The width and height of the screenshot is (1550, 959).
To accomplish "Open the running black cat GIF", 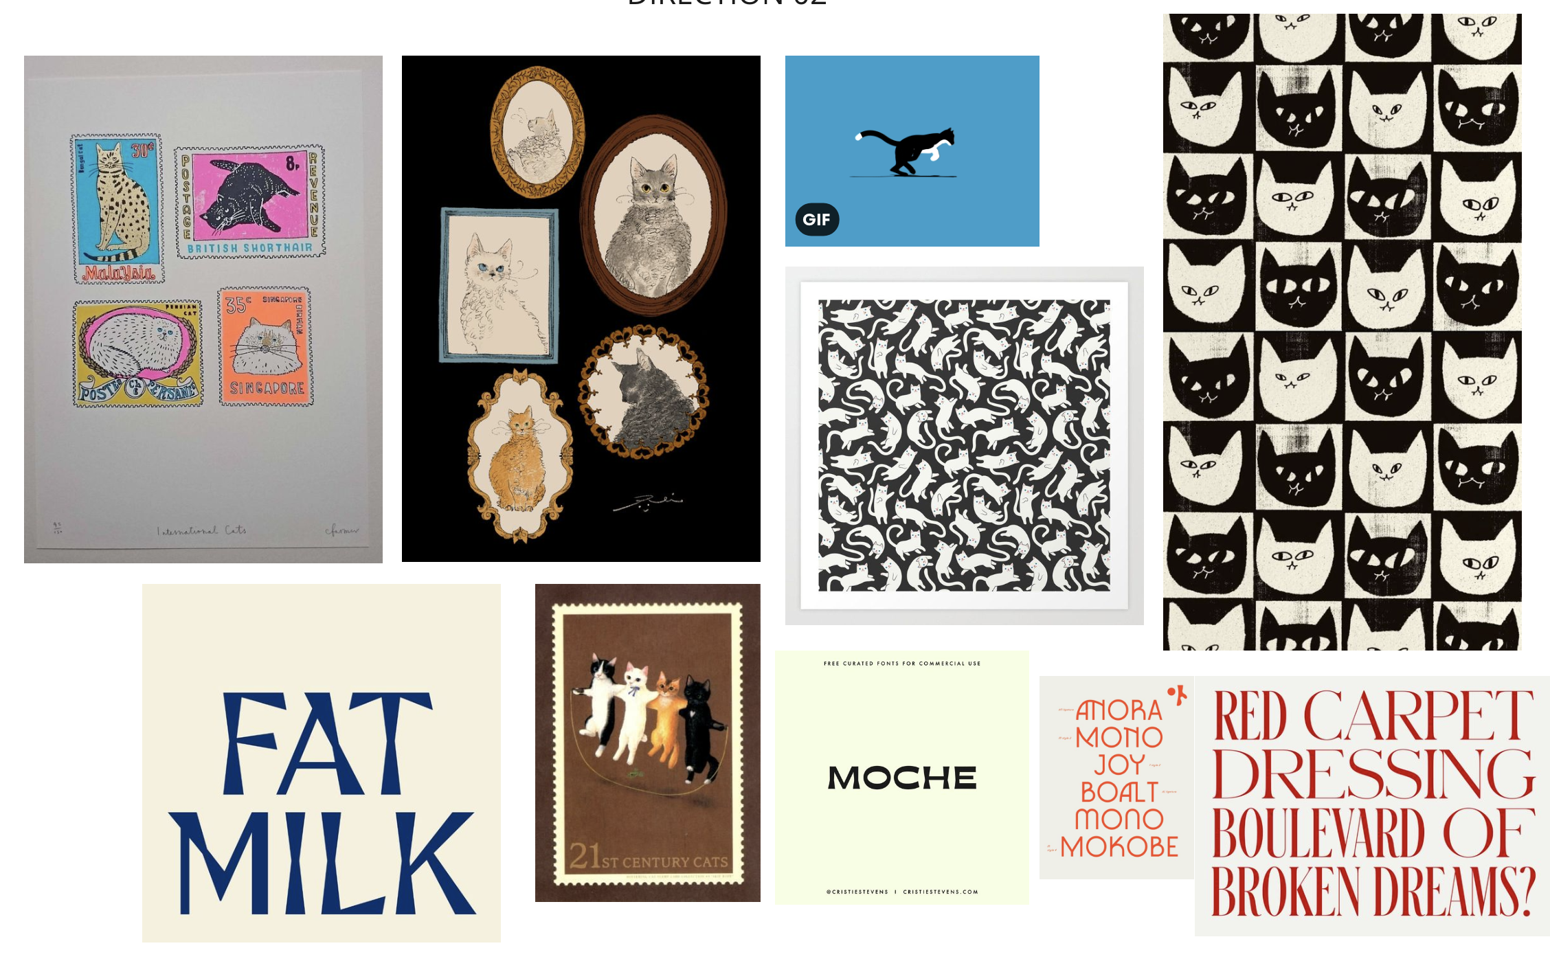I will click(912, 151).
